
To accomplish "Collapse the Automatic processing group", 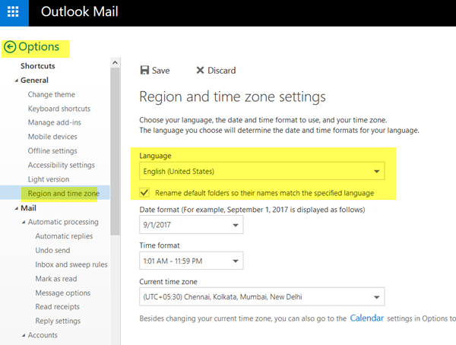I will (x=24, y=222).
